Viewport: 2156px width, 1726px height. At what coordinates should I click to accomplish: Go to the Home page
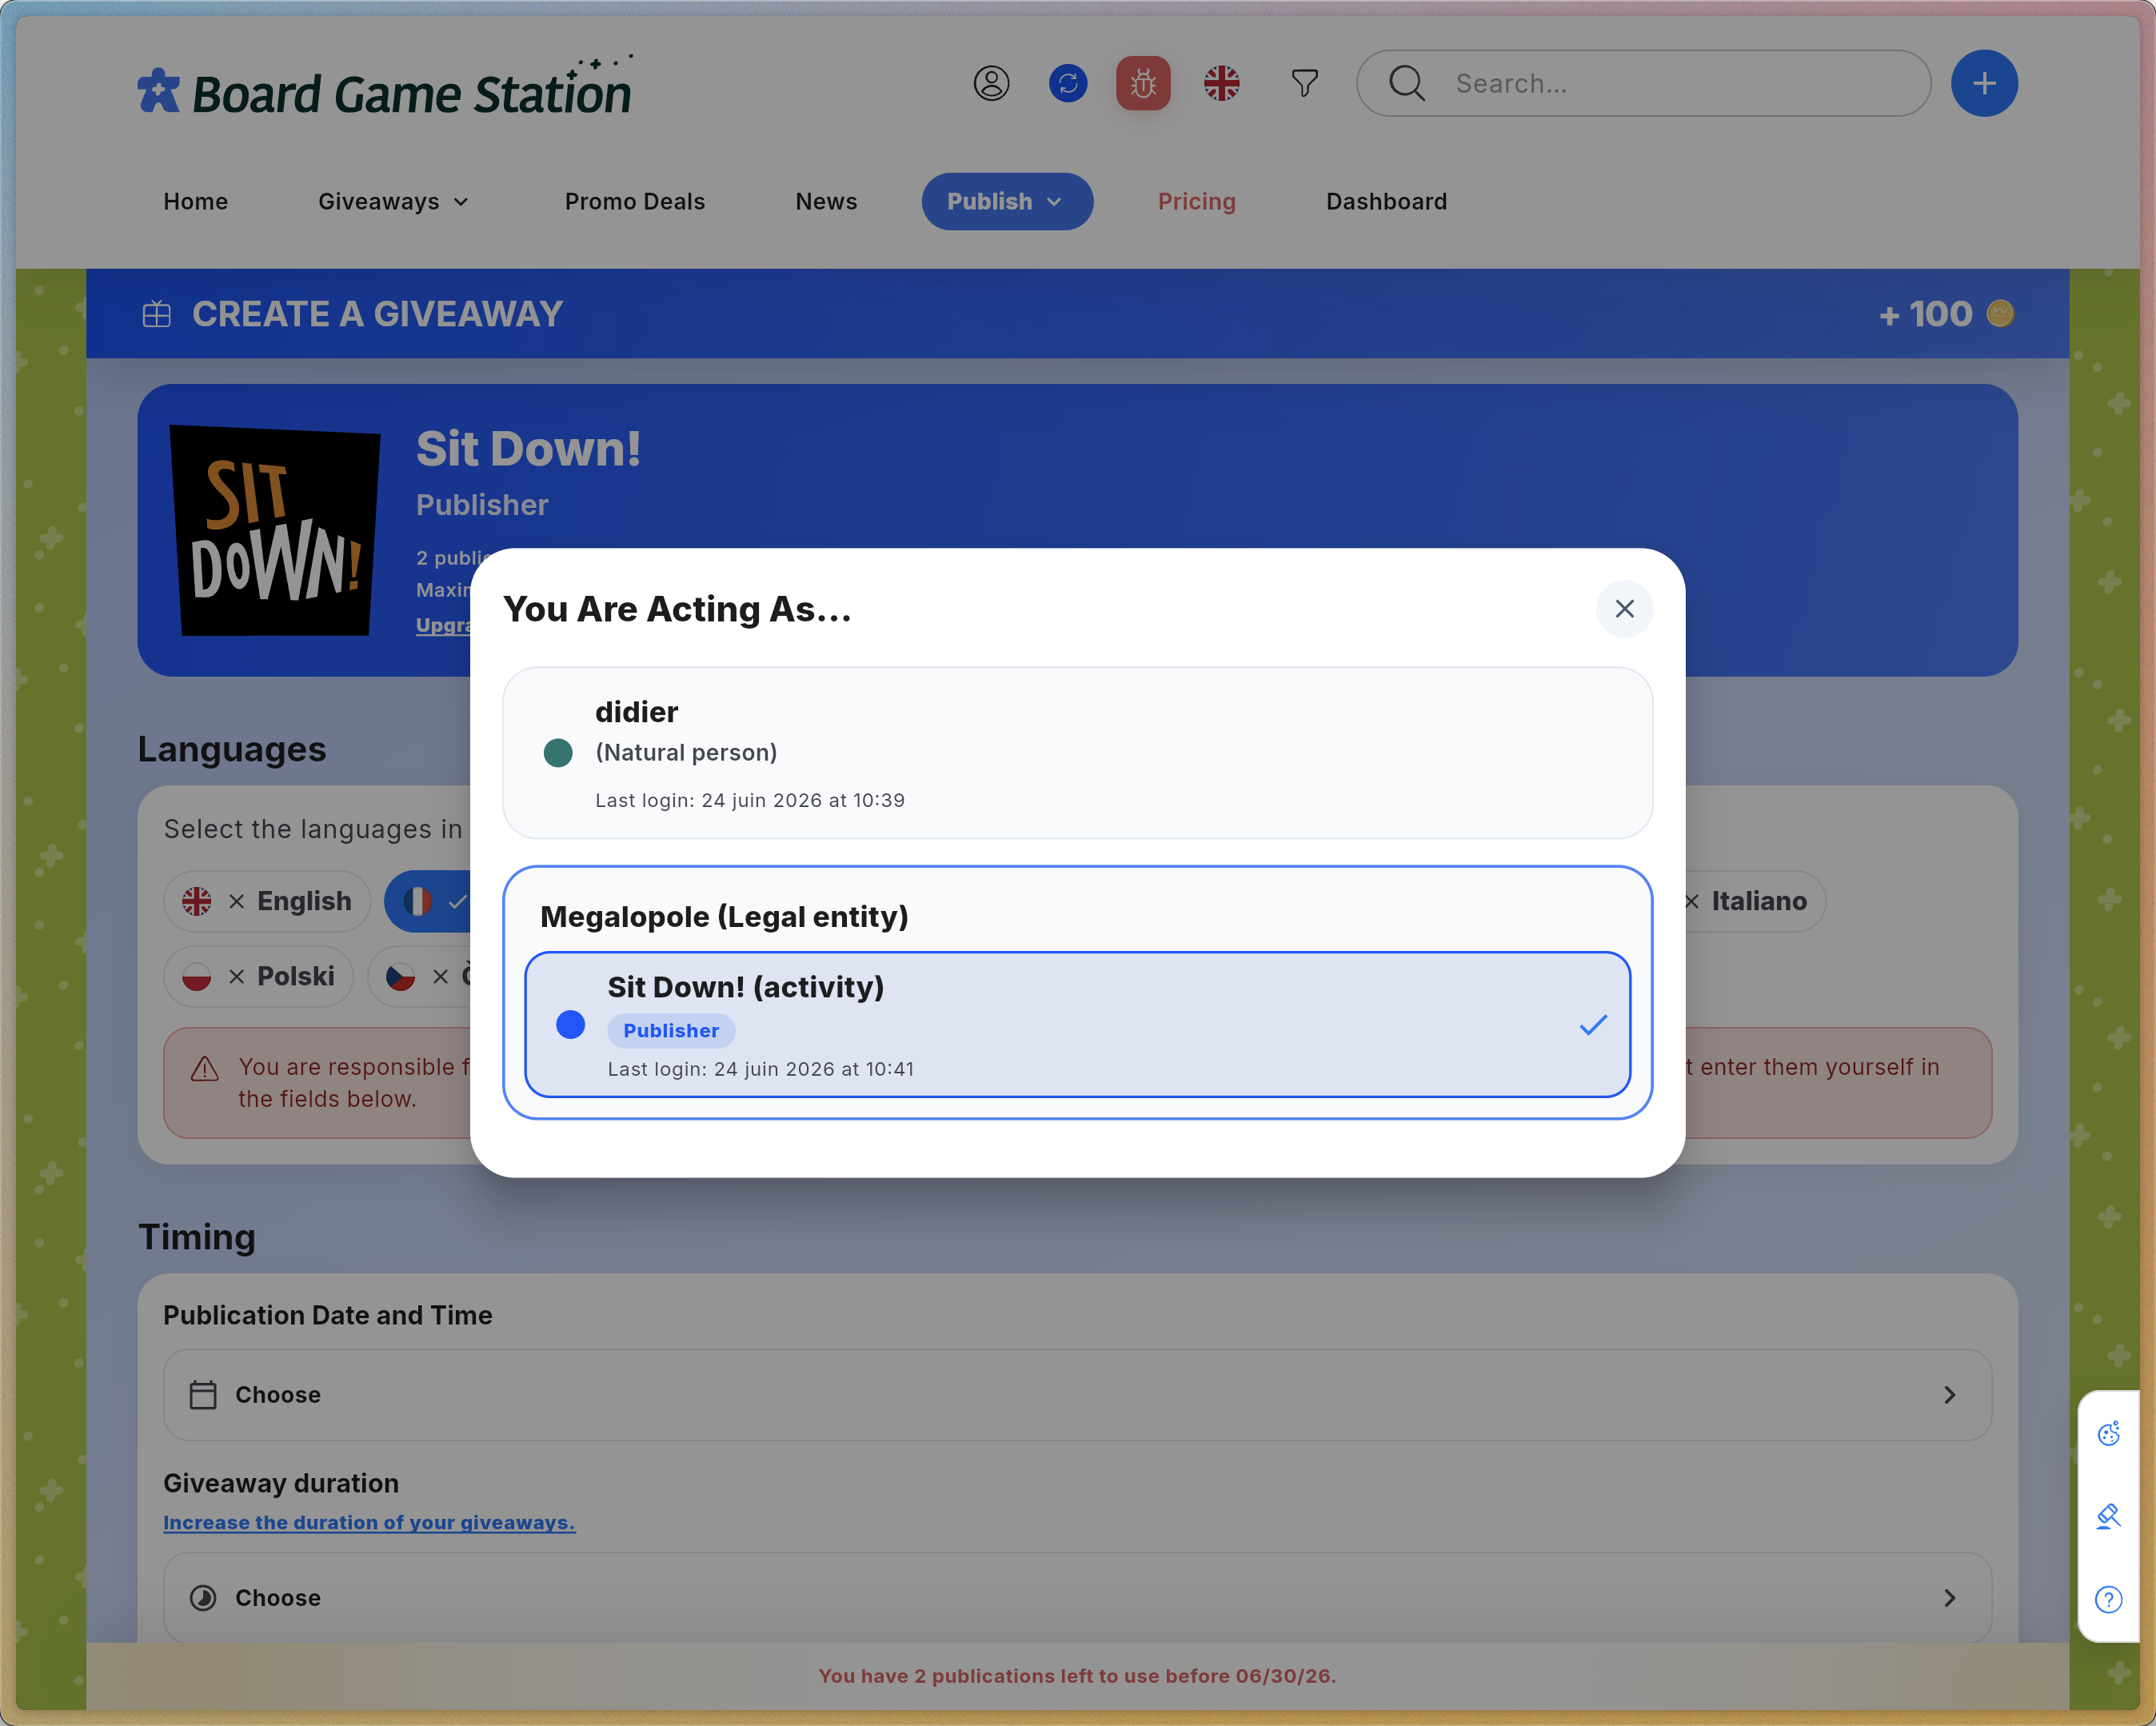[196, 201]
